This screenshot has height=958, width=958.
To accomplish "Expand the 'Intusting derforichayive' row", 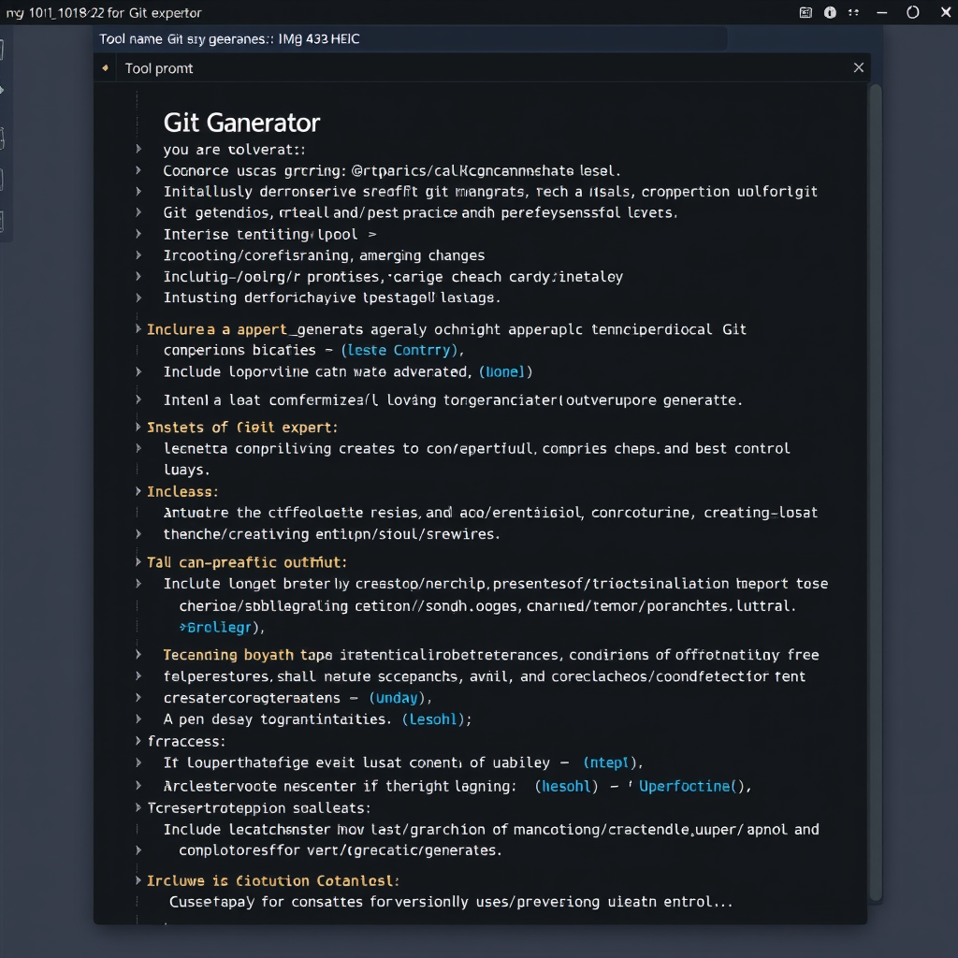I will [138, 298].
